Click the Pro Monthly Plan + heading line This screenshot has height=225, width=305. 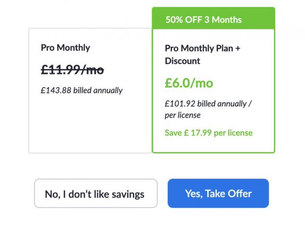[x=201, y=48]
